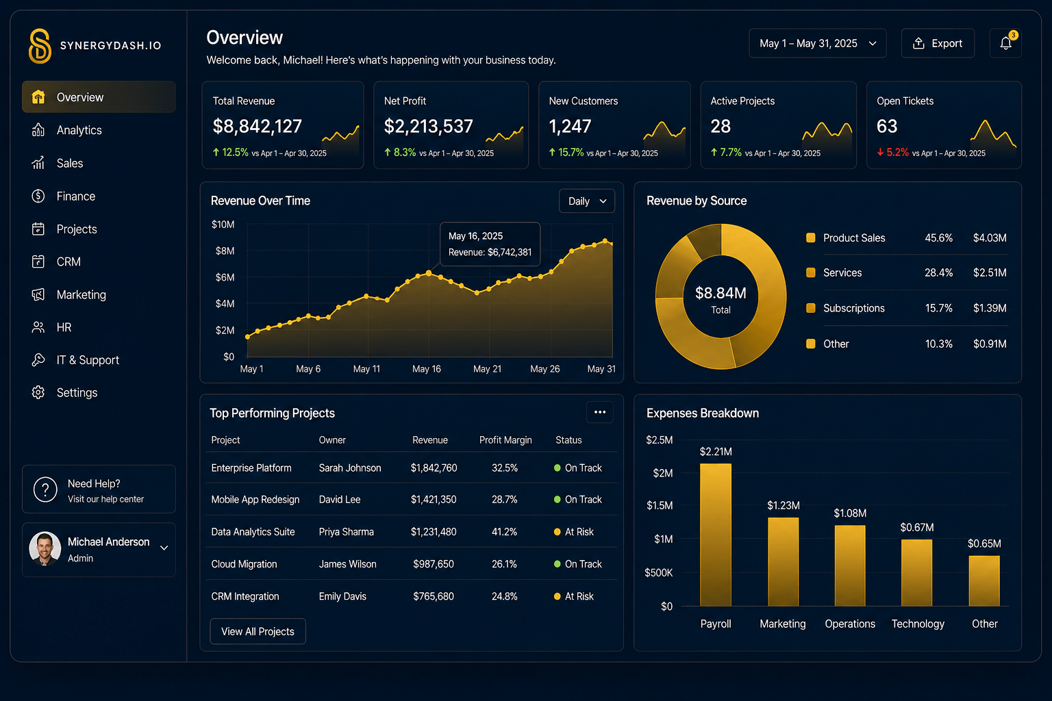The image size is (1052, 701).
Task: Click the Technology bar in Expenses Breakdown
Action: point(916,573)
